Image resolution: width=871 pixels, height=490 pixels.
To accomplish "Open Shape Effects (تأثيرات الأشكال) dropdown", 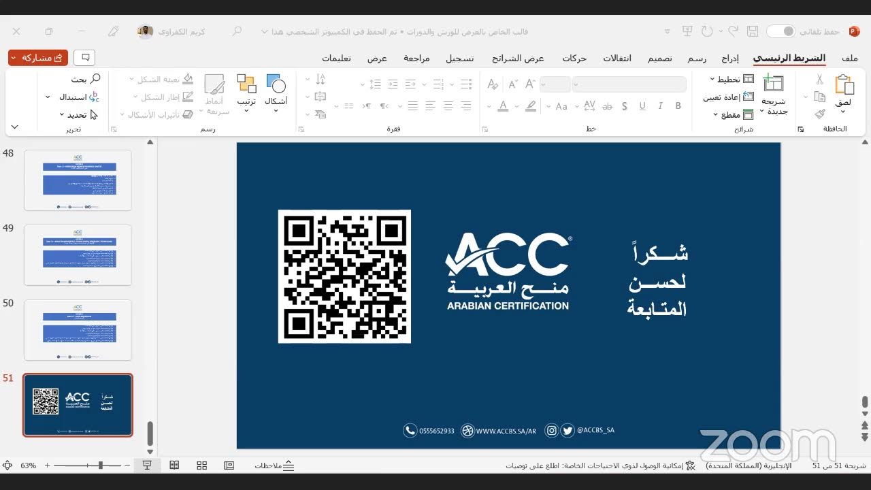I will click(157, 115).
